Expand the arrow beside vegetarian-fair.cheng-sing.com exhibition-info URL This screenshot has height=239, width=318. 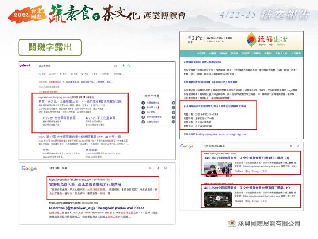point(112,180)
